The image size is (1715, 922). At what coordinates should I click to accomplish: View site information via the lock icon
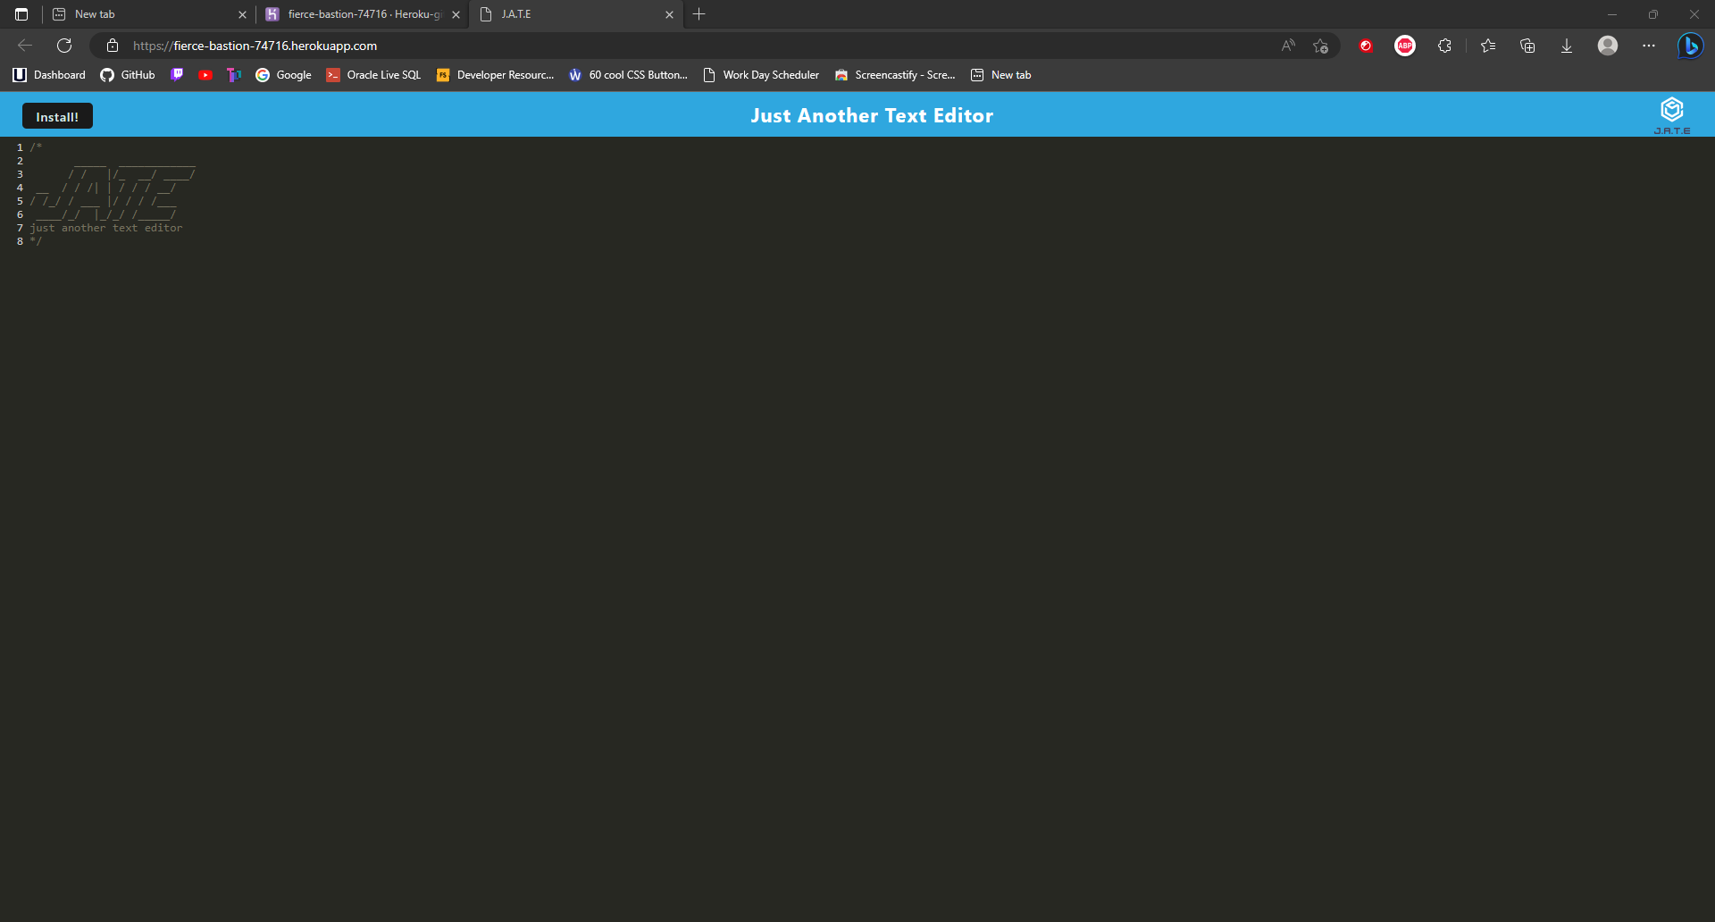(x=112, y=46)
